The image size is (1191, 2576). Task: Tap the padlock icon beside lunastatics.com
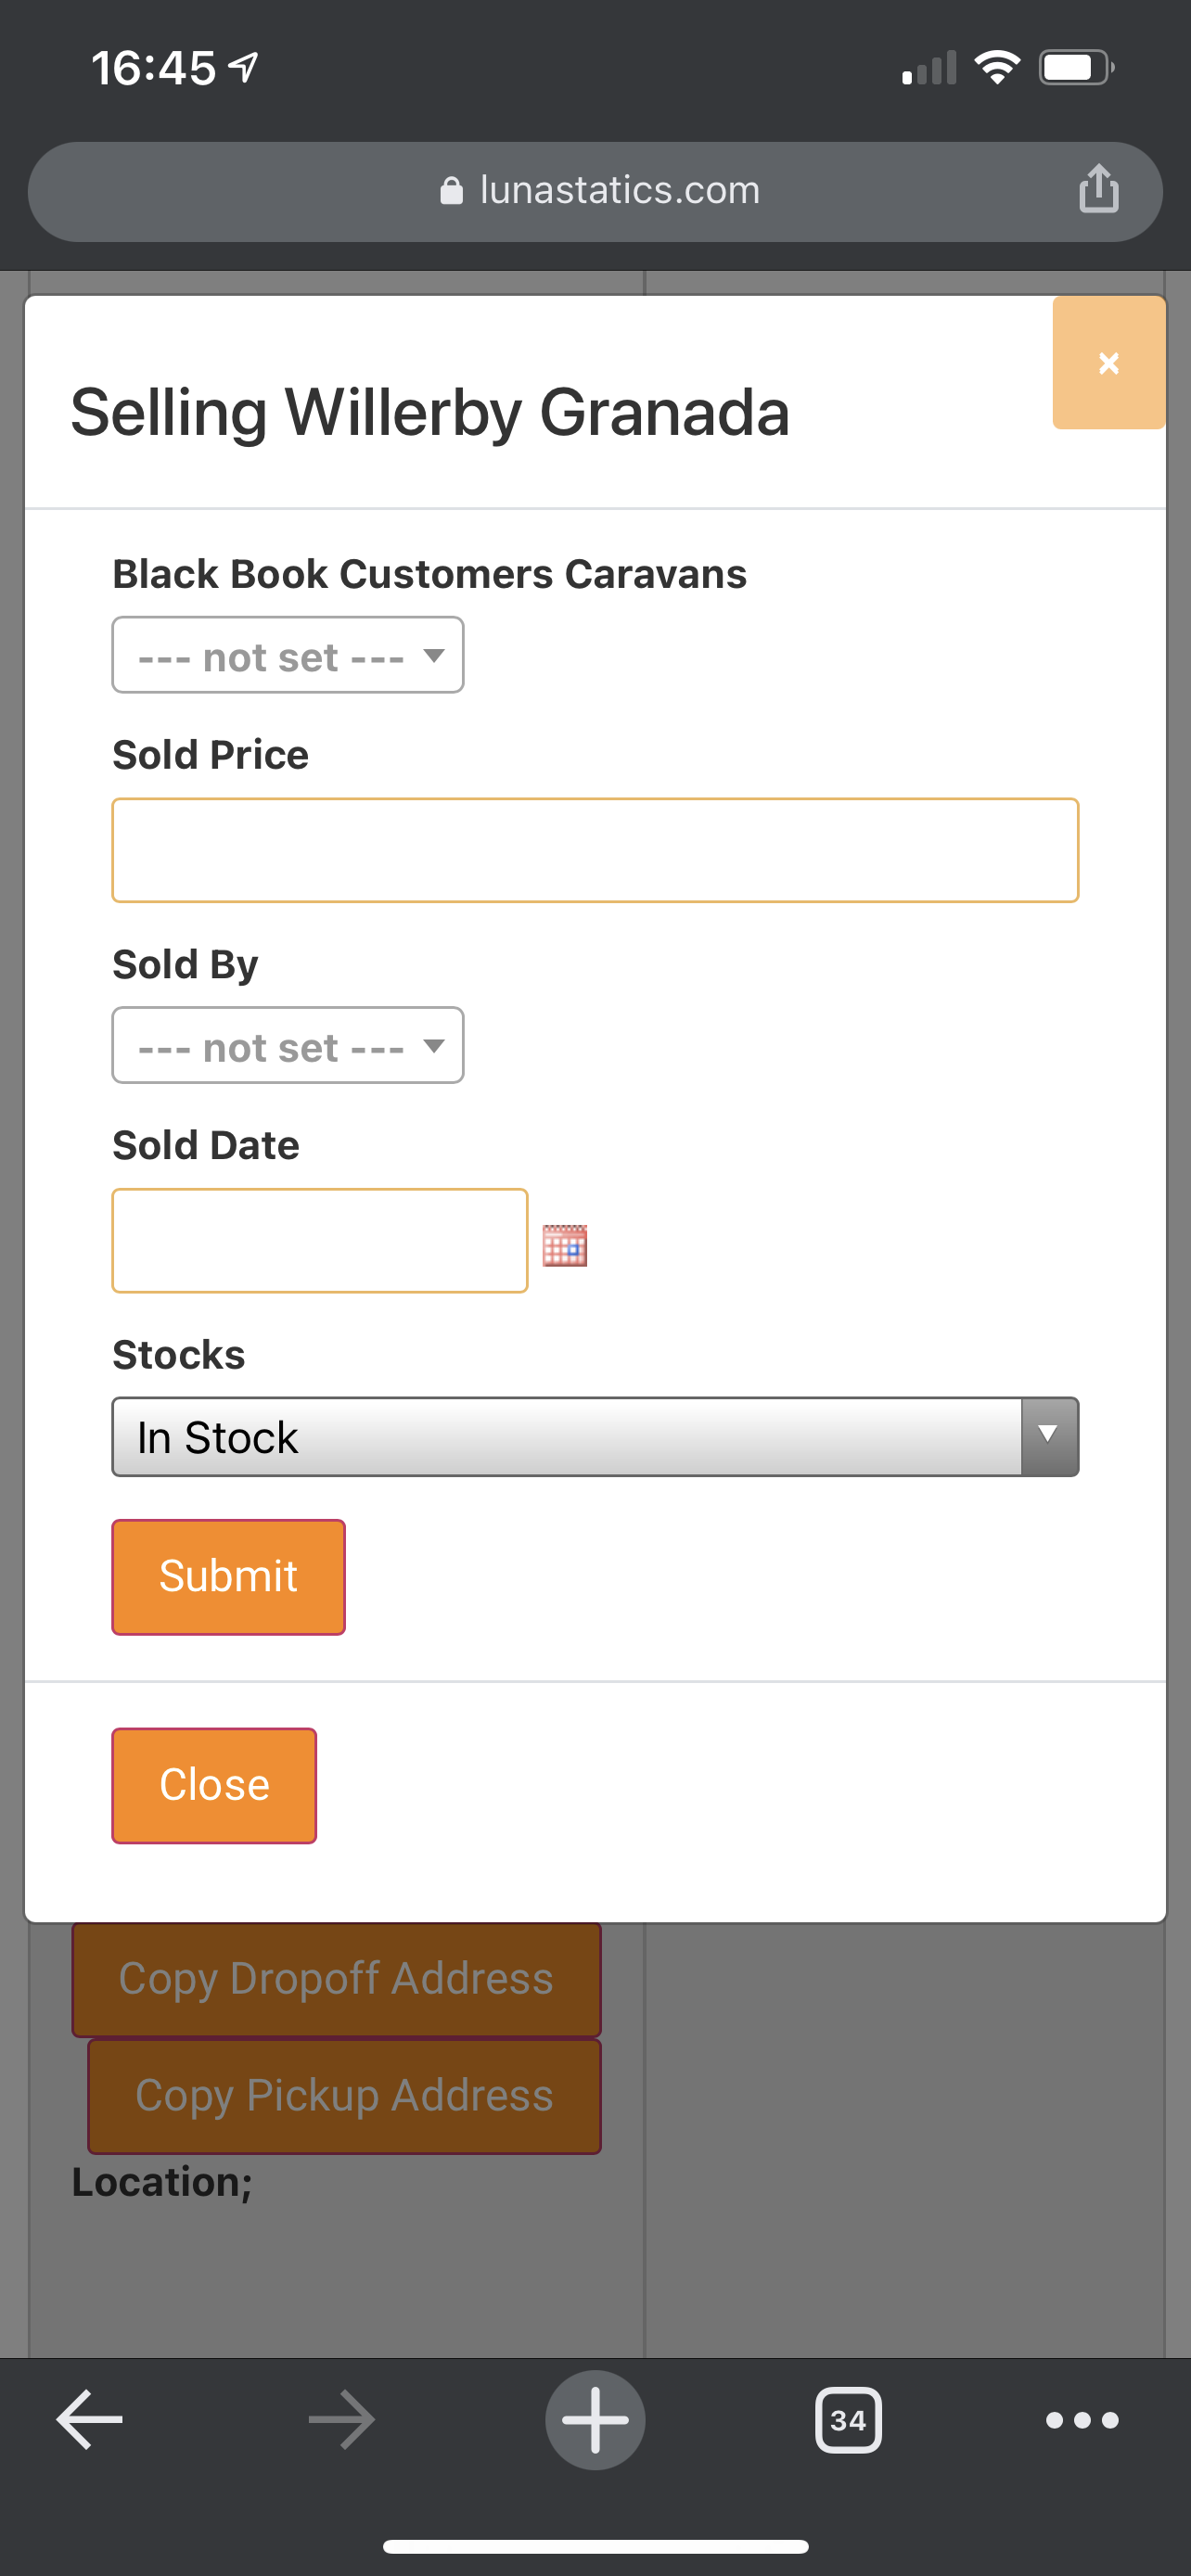click(451, 190)
